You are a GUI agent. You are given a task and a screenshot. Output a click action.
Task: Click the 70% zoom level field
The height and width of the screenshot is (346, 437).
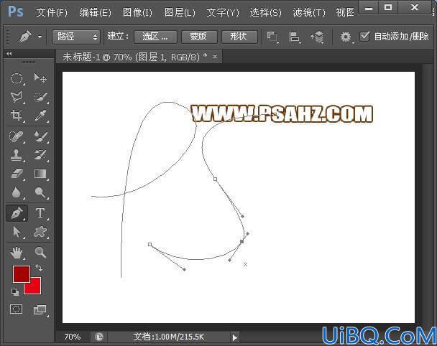72,337
